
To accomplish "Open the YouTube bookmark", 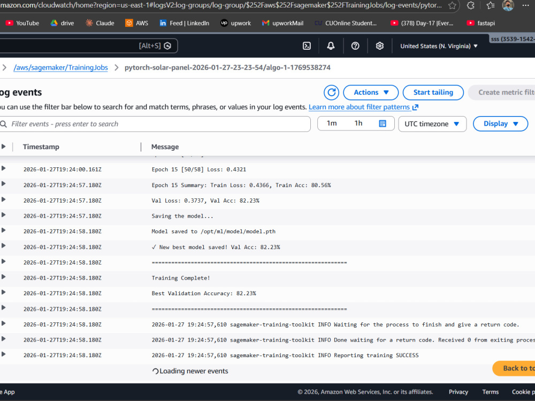I will coord(22,23).
